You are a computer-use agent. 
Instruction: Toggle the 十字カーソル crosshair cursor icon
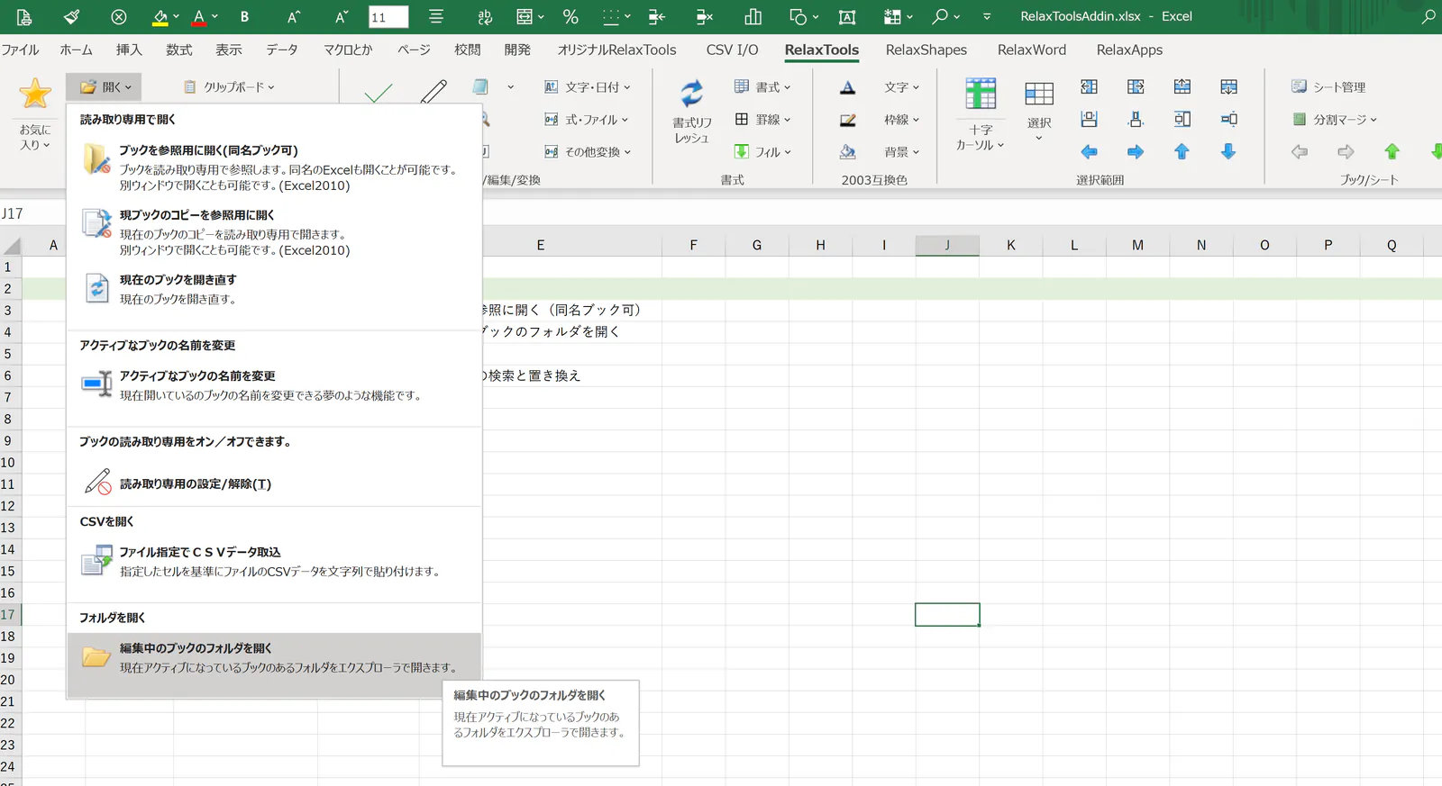[x=981, y=94]
